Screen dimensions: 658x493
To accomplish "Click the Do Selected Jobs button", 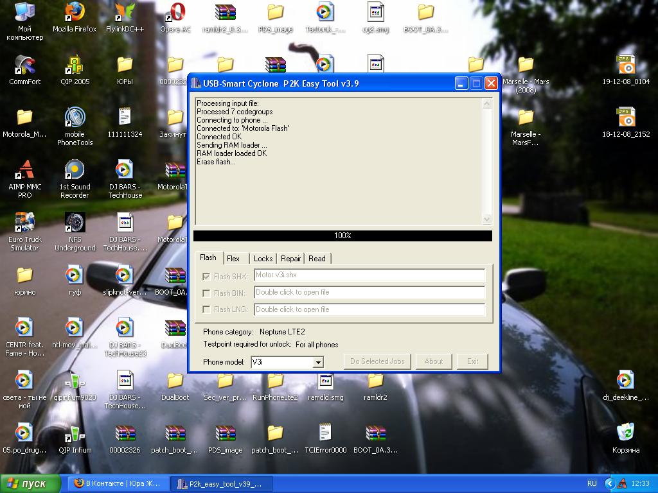I will click(x=377, y=361).
